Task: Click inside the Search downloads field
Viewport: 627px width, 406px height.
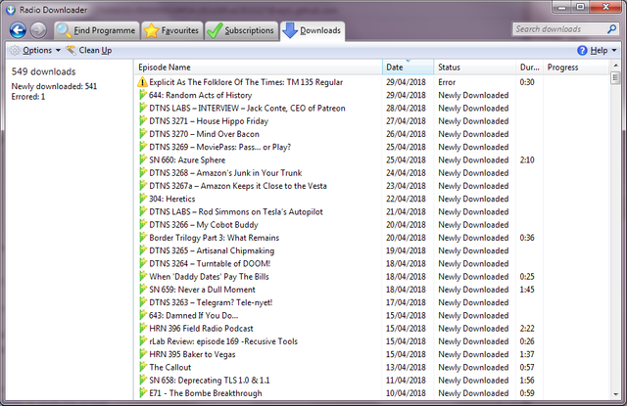Action: tap(563, 29)
